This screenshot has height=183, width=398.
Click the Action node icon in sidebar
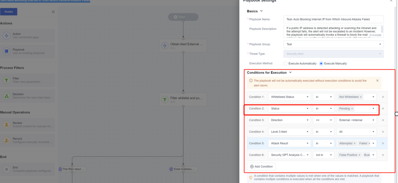[6, 35]
